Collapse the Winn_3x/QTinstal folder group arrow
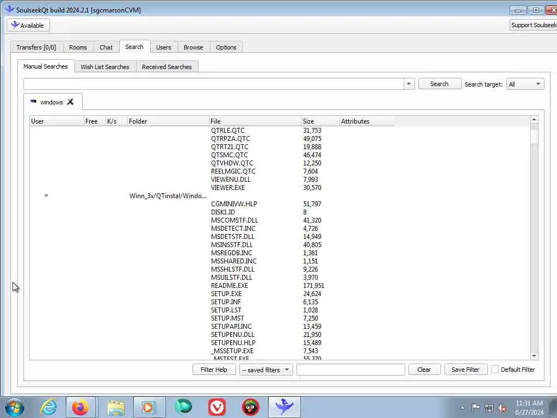Image resolution: width=557 pixels, height=418 pixels. (x=46, y=195)
